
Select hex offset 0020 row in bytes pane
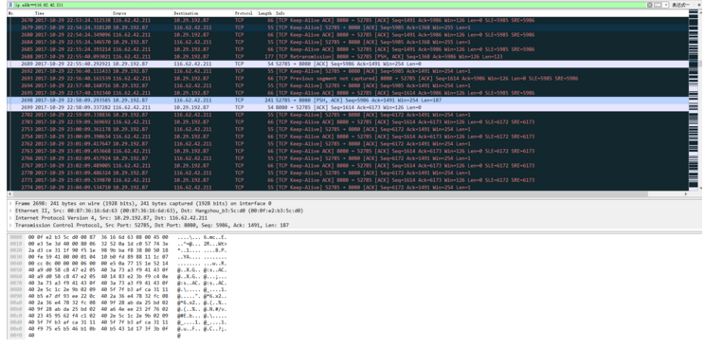(117, 251)
